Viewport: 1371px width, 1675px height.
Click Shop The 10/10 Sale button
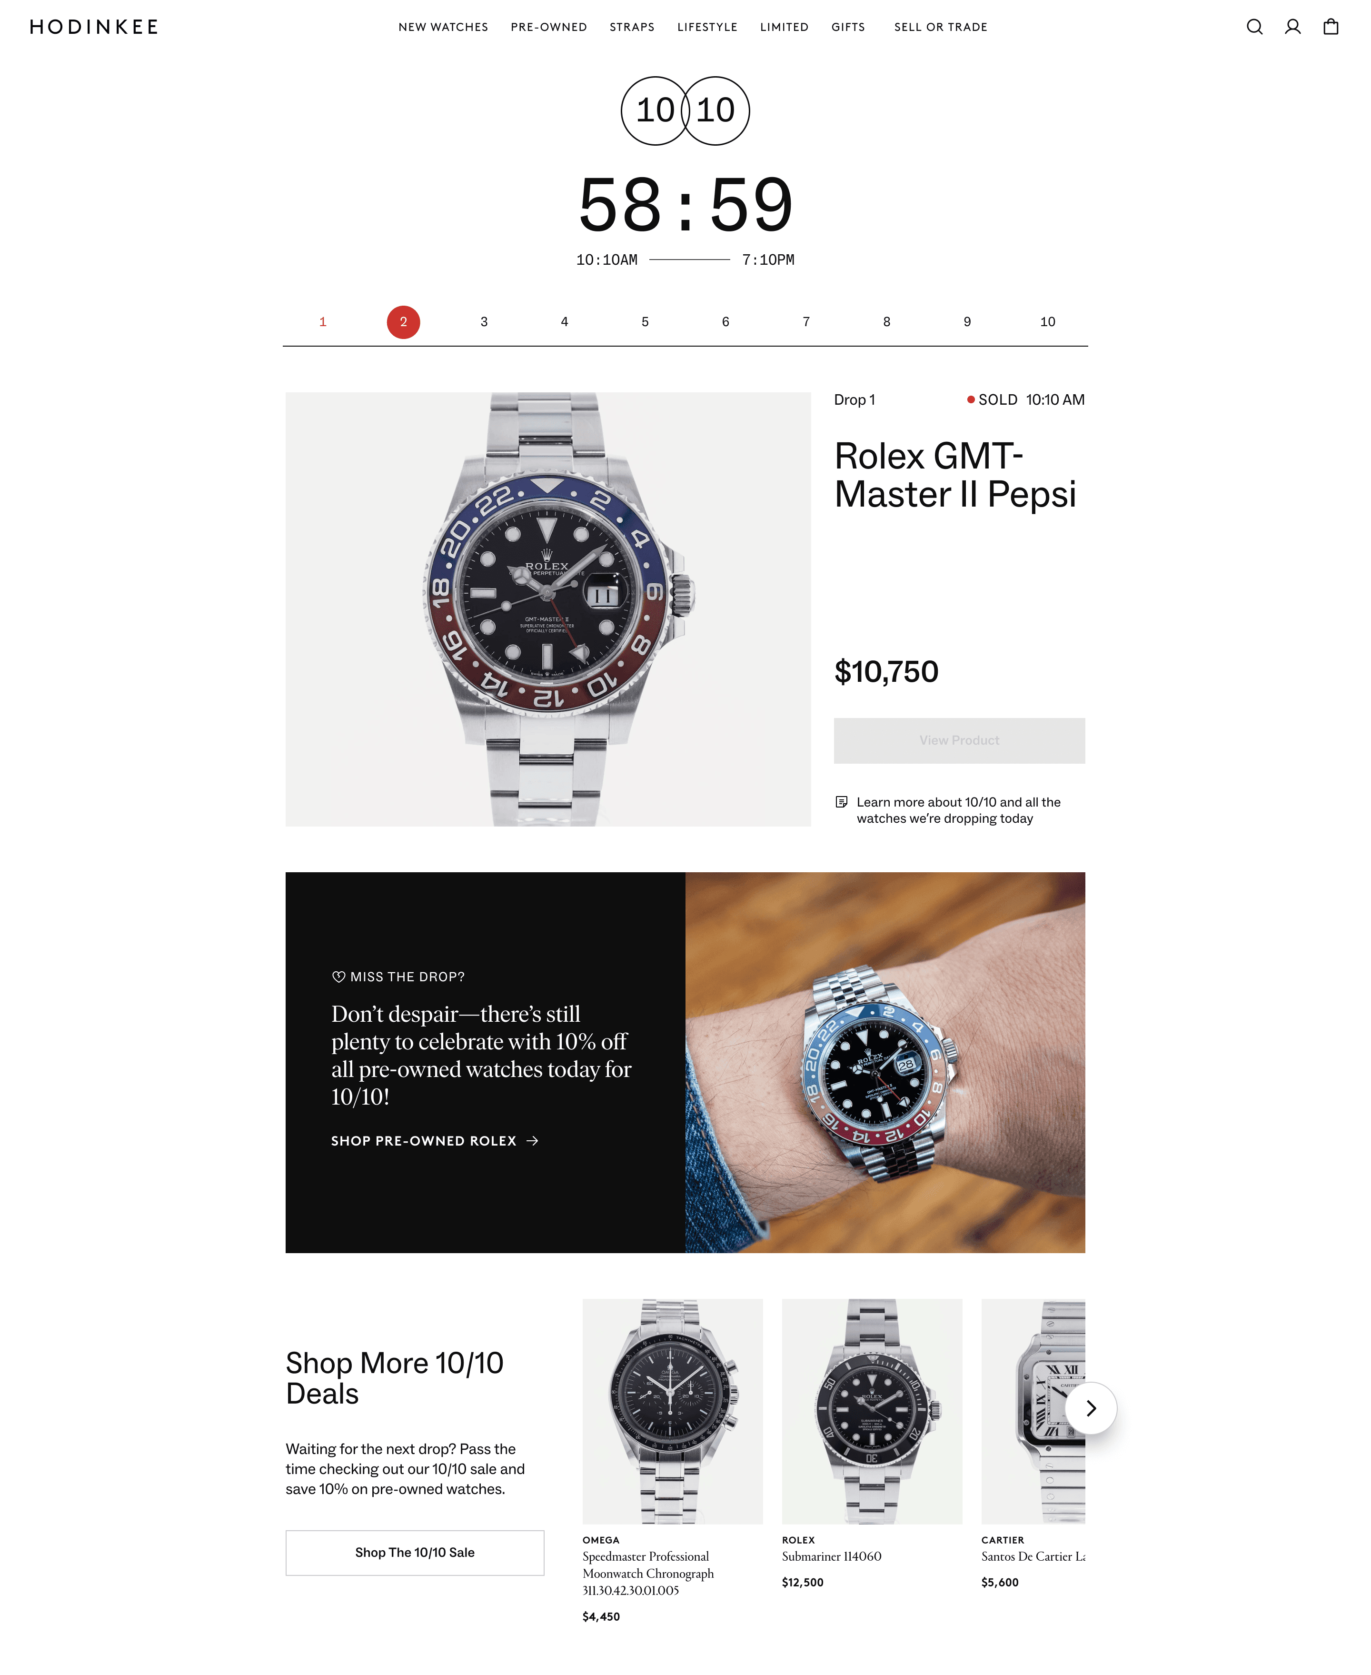pos(415,1553)
